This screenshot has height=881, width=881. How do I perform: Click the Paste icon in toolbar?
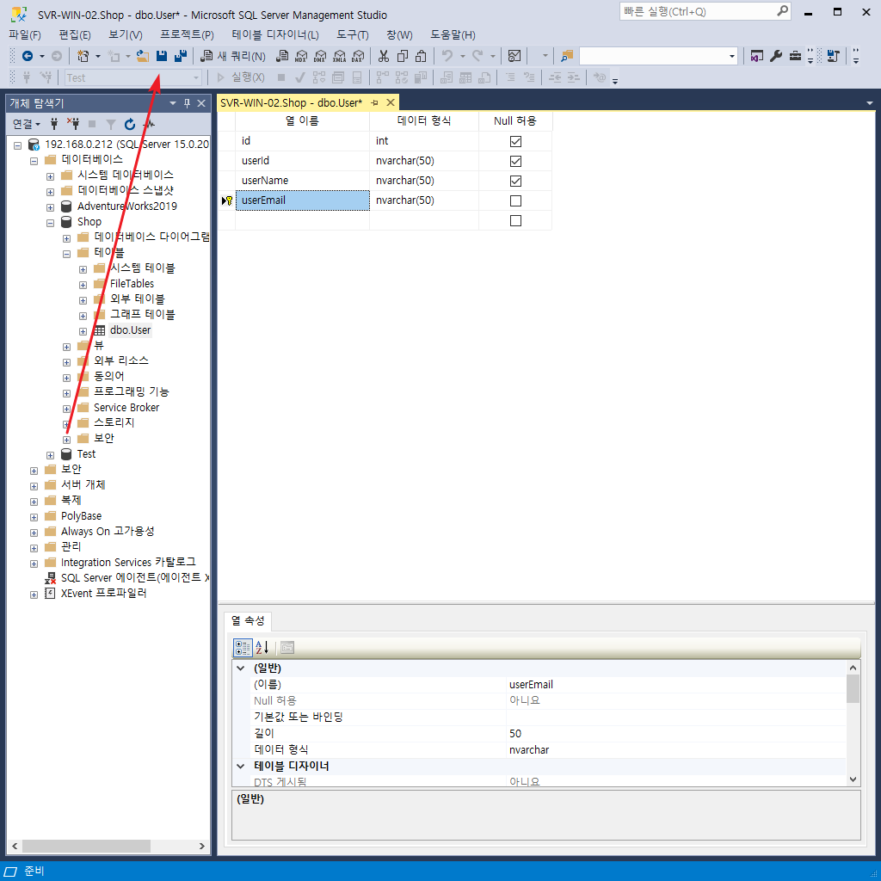click(421, 56)
